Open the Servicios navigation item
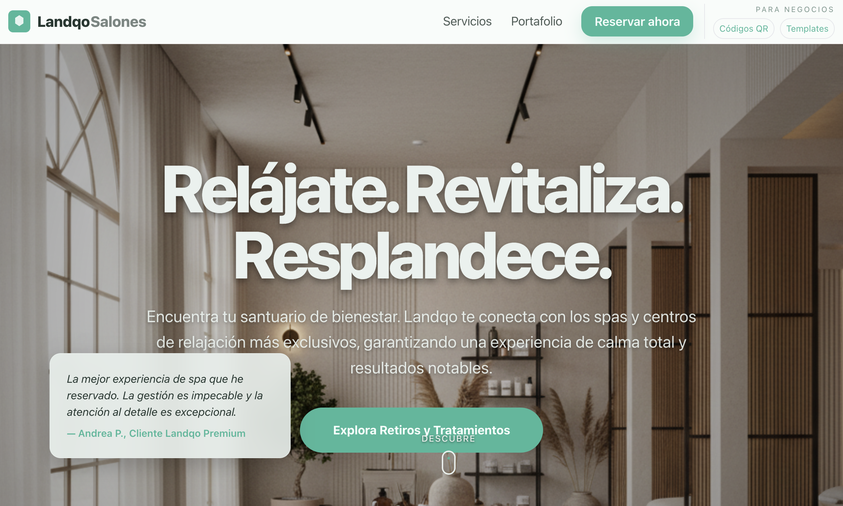Viewport: 843px width, 506px height. point(467,21)
